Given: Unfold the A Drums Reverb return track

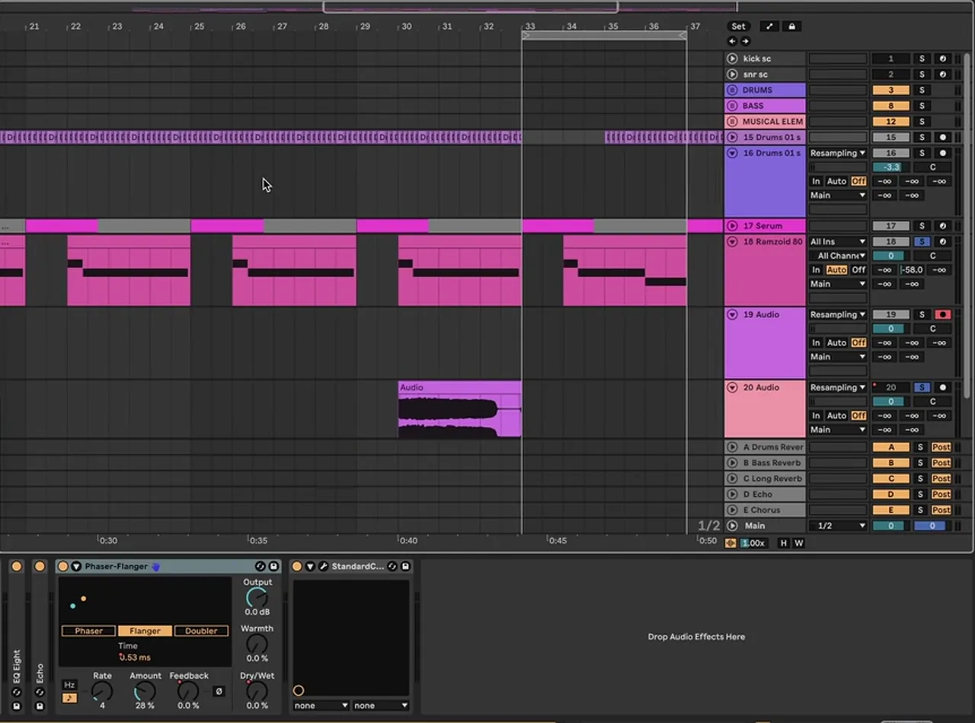Looking at the screenshot, I should pyautogui.click(x=732, y=447).
